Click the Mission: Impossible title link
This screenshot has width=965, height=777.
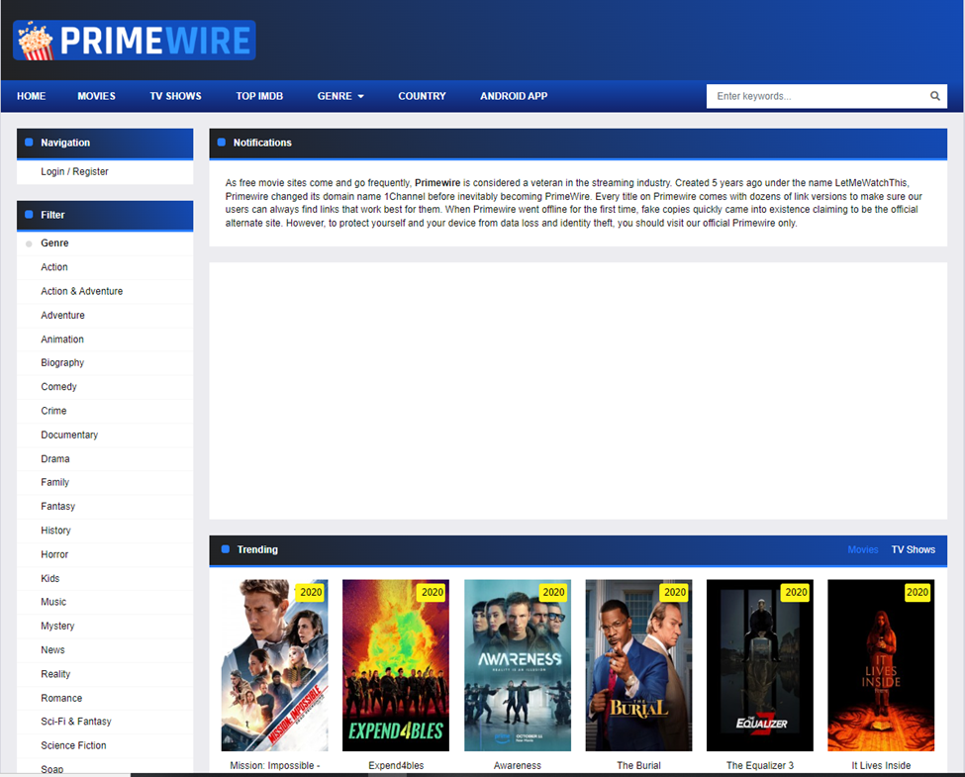pyautogui.click(x=274, y=765)
